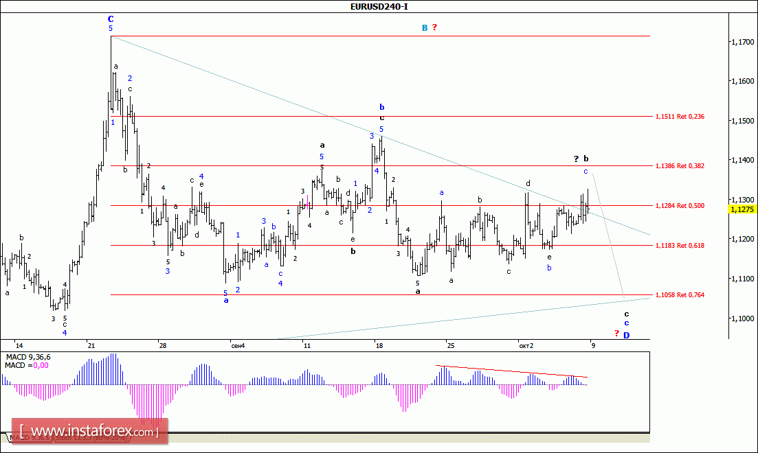
Task: Click the blue D wave label
Action: click(x=626, y=335)
